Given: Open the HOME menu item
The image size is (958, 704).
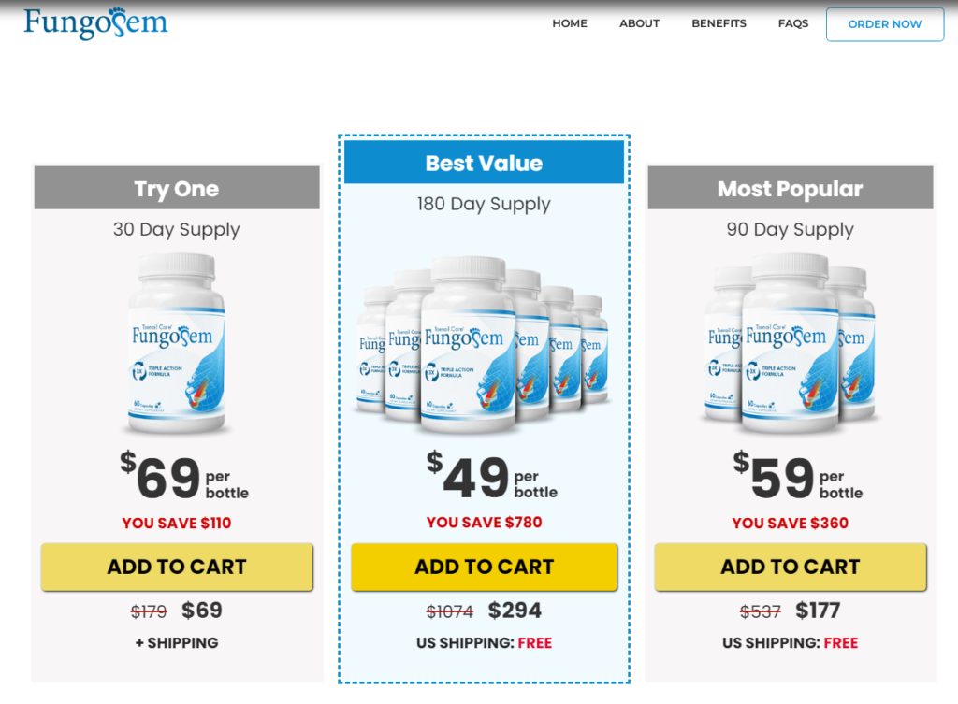Looking at the screenshot, I should [570, 23].
